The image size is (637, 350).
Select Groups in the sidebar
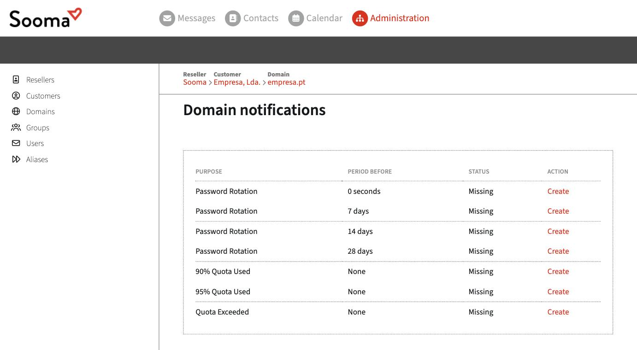coord(37,128)
